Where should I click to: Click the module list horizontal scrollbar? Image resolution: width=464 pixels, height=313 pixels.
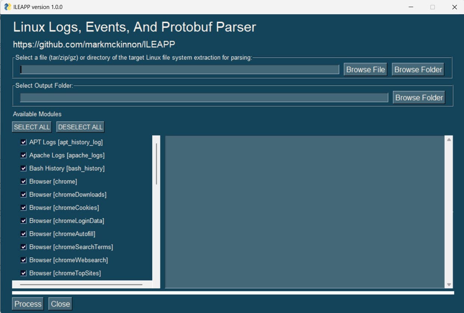81,285
